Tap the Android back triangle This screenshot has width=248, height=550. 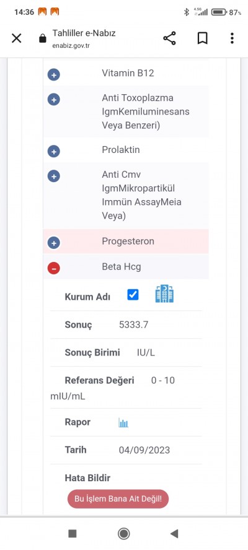coord(174,533)
